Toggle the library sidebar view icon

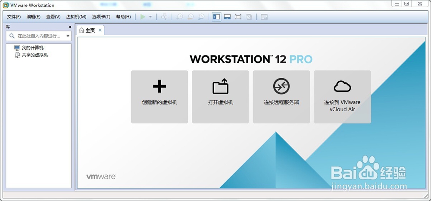[x=217, y=17]
